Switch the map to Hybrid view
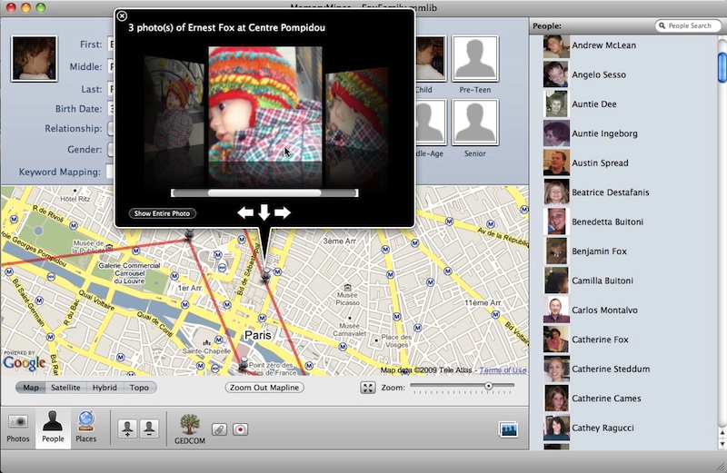 (105, 388)
